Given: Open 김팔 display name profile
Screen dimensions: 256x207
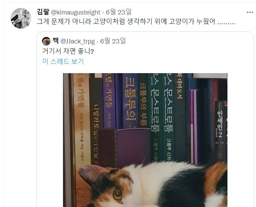Looking at the screenshot, I should coord(43,12).
